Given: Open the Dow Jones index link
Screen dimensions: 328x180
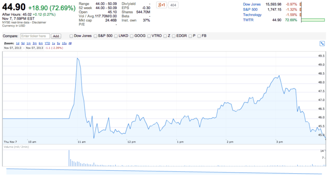Looking at the screenshot, I should (x=252, y=4).
